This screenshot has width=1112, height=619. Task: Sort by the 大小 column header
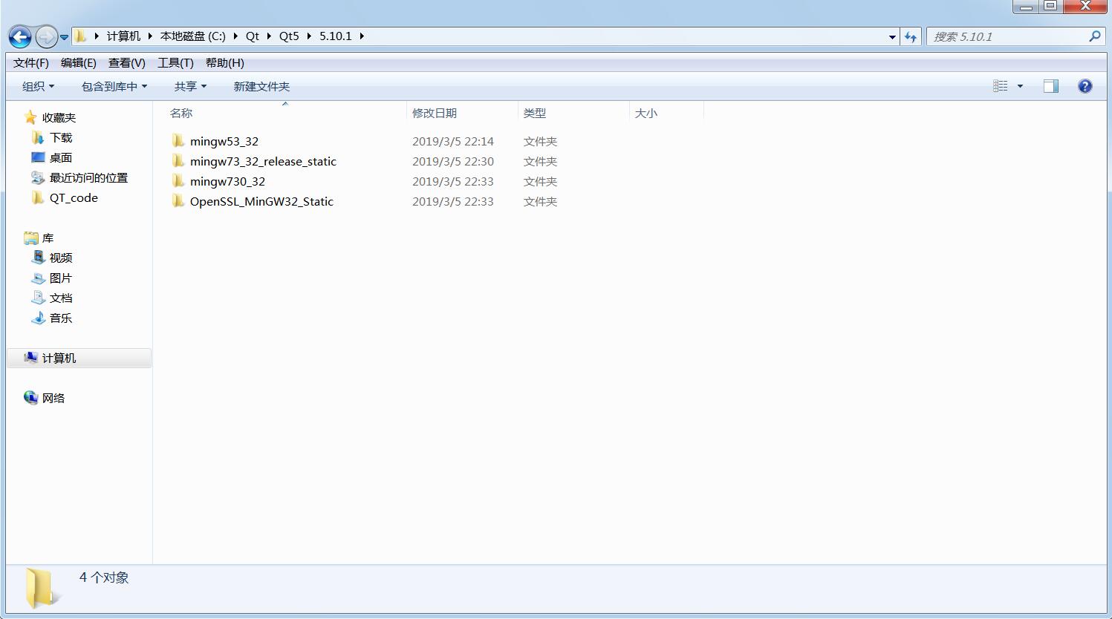point(666,113)
